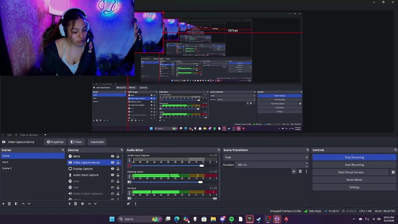Show hidden system tray icons
Image resolution: width=398 pixels, height=224 pixels.
tap(354, 219)
